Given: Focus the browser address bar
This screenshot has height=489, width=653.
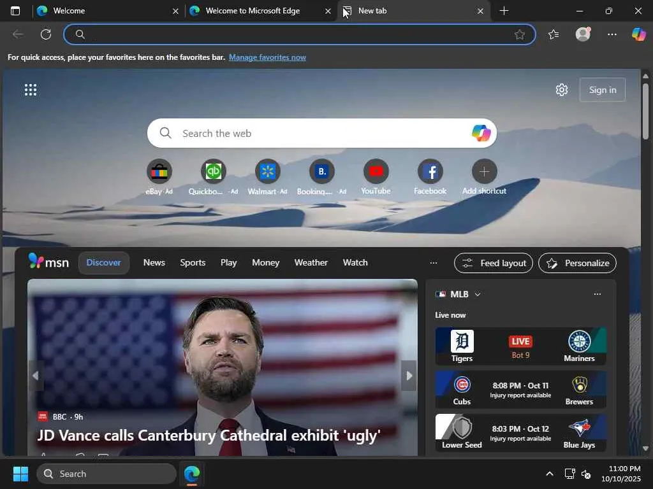Looking at the screenshot, I should point(300,34).
